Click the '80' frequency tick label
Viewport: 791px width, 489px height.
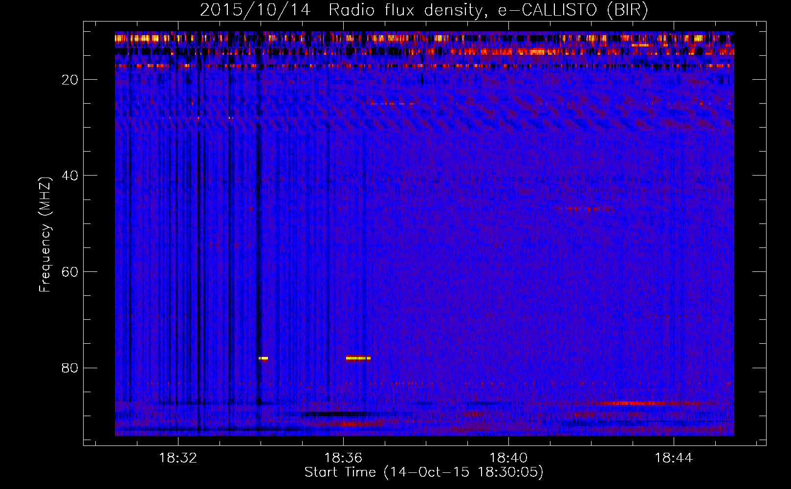coord(70,368)
